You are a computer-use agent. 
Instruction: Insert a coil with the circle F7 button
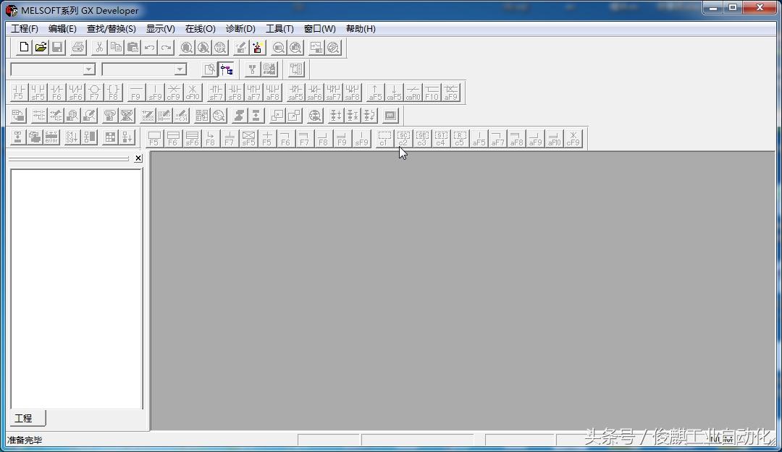[x=95, y=92]
